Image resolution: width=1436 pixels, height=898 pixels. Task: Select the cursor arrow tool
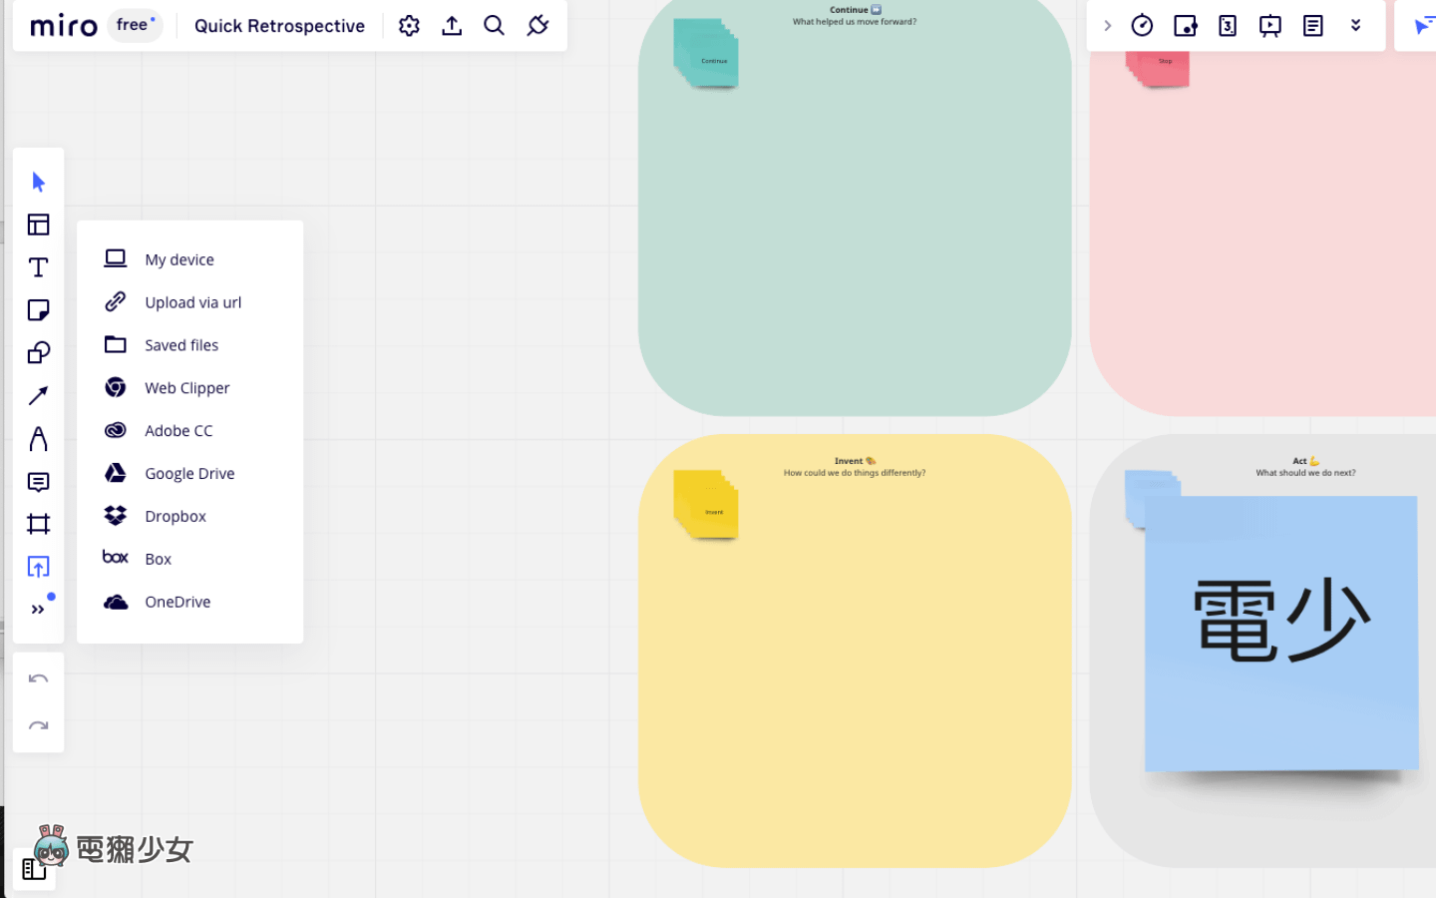(x=38, y=182)
